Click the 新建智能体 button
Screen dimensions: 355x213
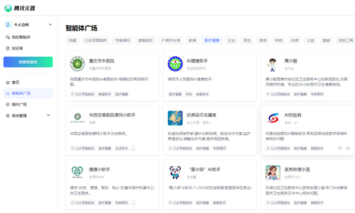(28, 62)
